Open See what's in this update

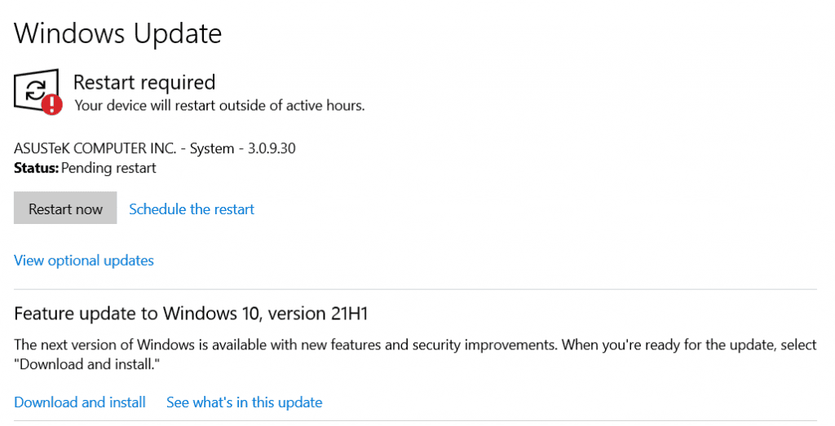tap(245, 402)
